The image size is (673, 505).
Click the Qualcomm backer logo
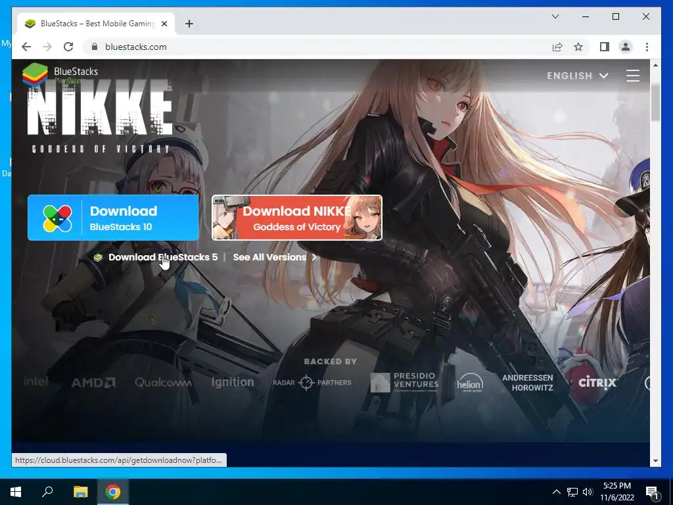click(163, 382)
